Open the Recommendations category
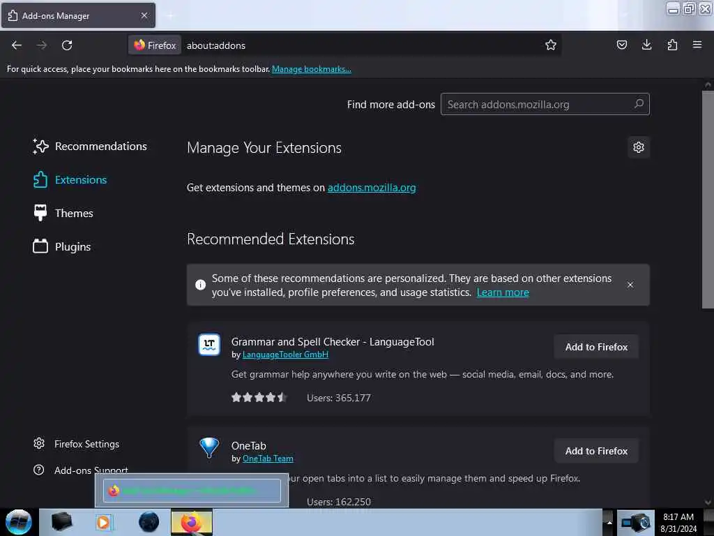Screen dimensions: 714x536 coord(90,147)
